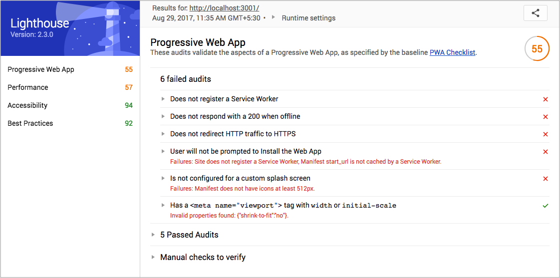
Task: Click the Best Practices score 92
Action: click(x=129, y=123)
